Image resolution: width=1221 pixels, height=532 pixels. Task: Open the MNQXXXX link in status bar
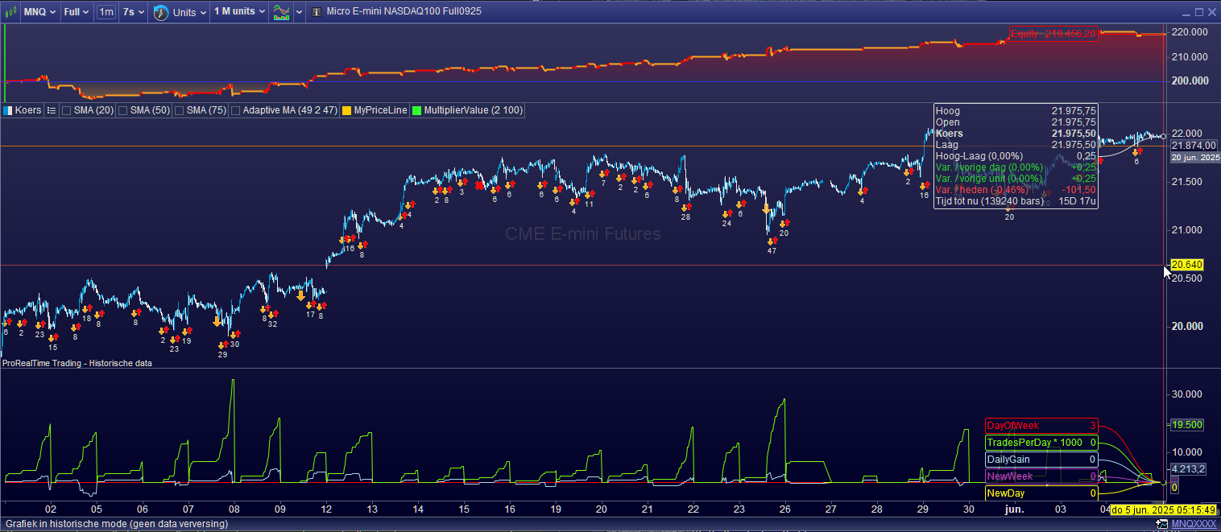coord(1194,524)
